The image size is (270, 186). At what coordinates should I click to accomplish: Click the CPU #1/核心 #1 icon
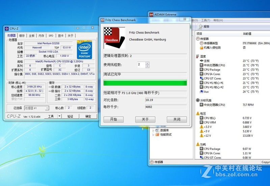[201, 83]
